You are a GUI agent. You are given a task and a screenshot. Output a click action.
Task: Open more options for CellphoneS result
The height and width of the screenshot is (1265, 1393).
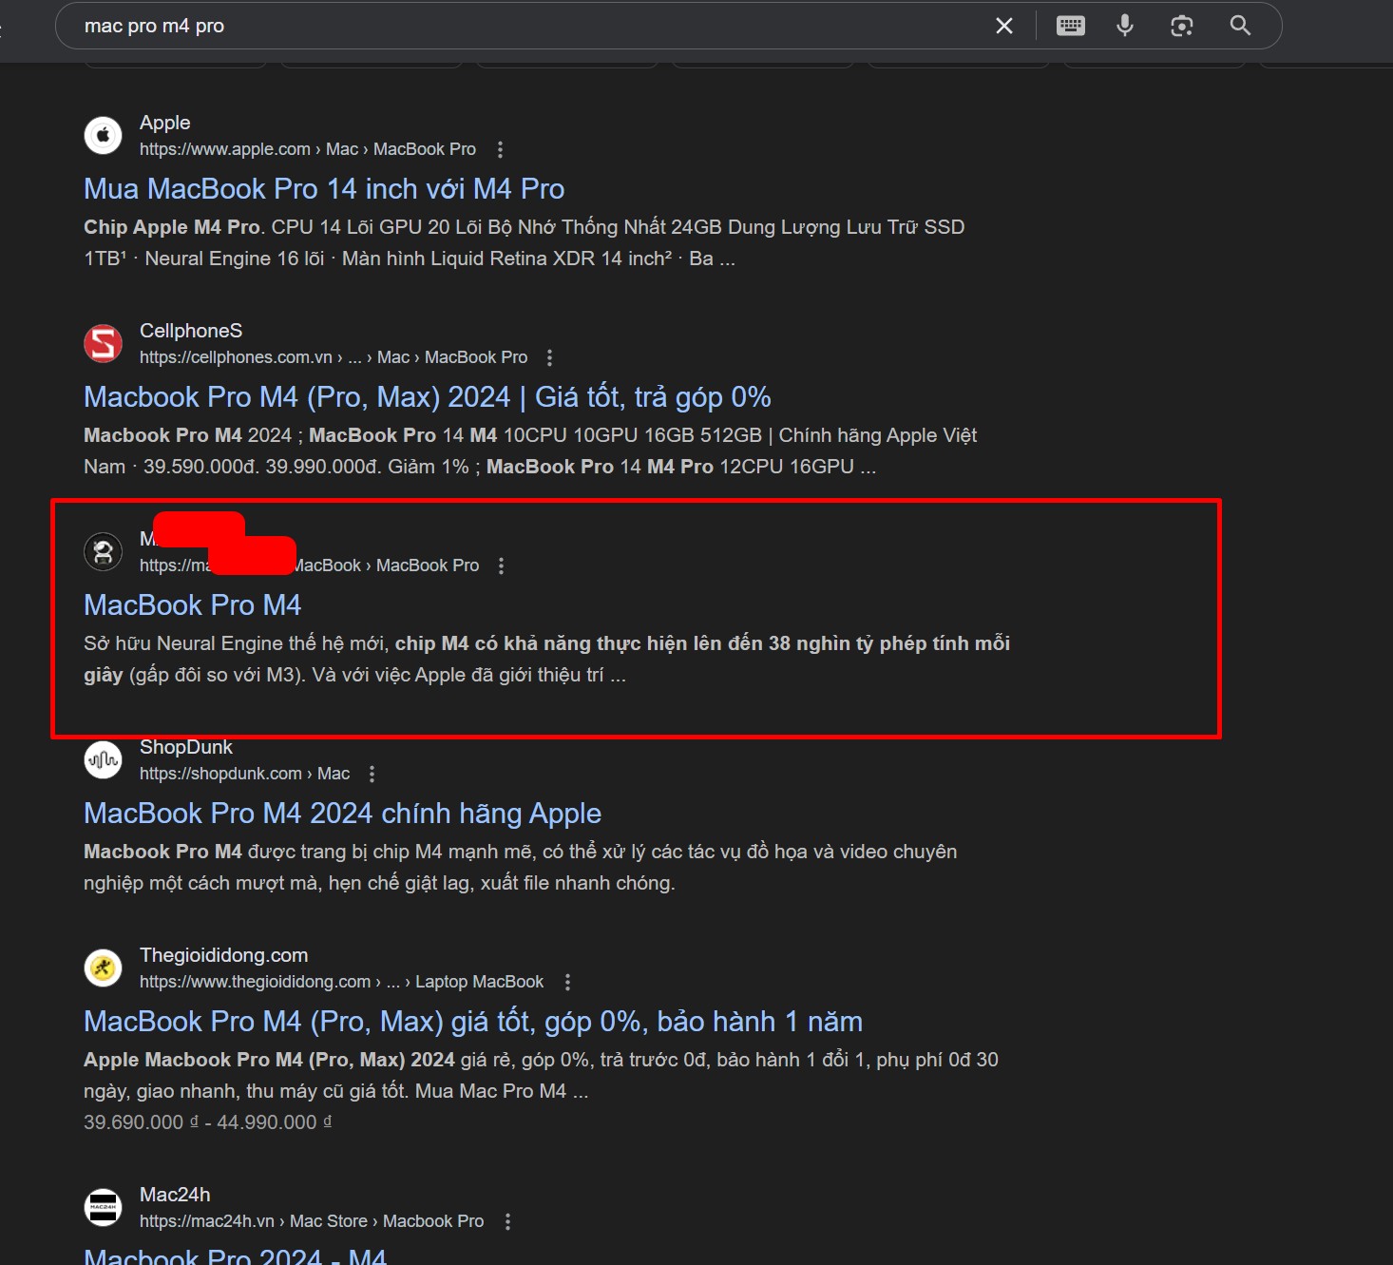pyautogui.click(x=549, y=357)
